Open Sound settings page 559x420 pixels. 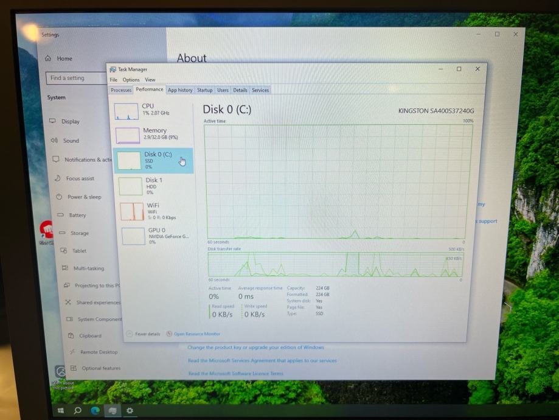pyautogui.click(x=71, y=141)
